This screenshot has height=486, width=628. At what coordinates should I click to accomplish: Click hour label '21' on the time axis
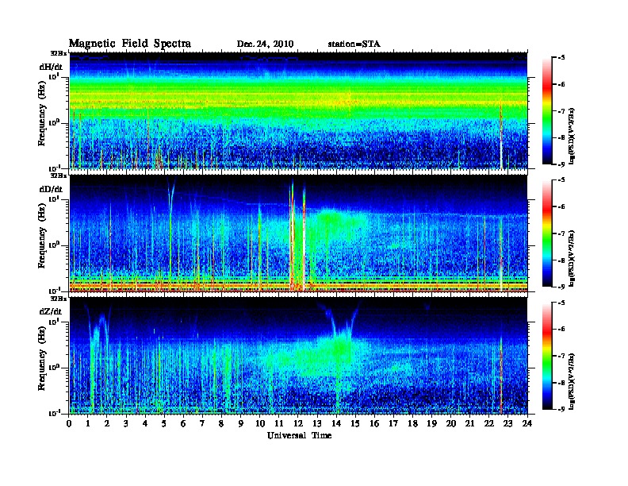tap(469, 424)
